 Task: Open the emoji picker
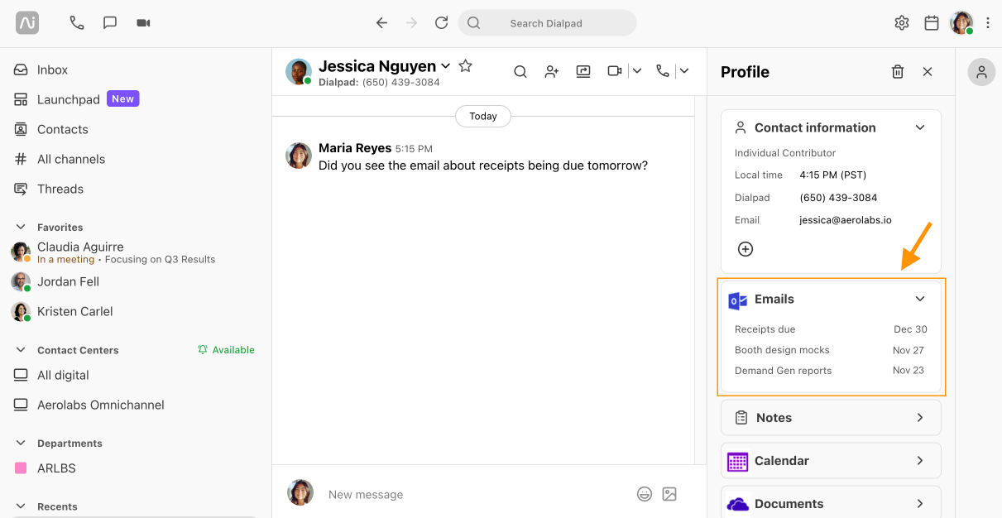click(645, 494)
